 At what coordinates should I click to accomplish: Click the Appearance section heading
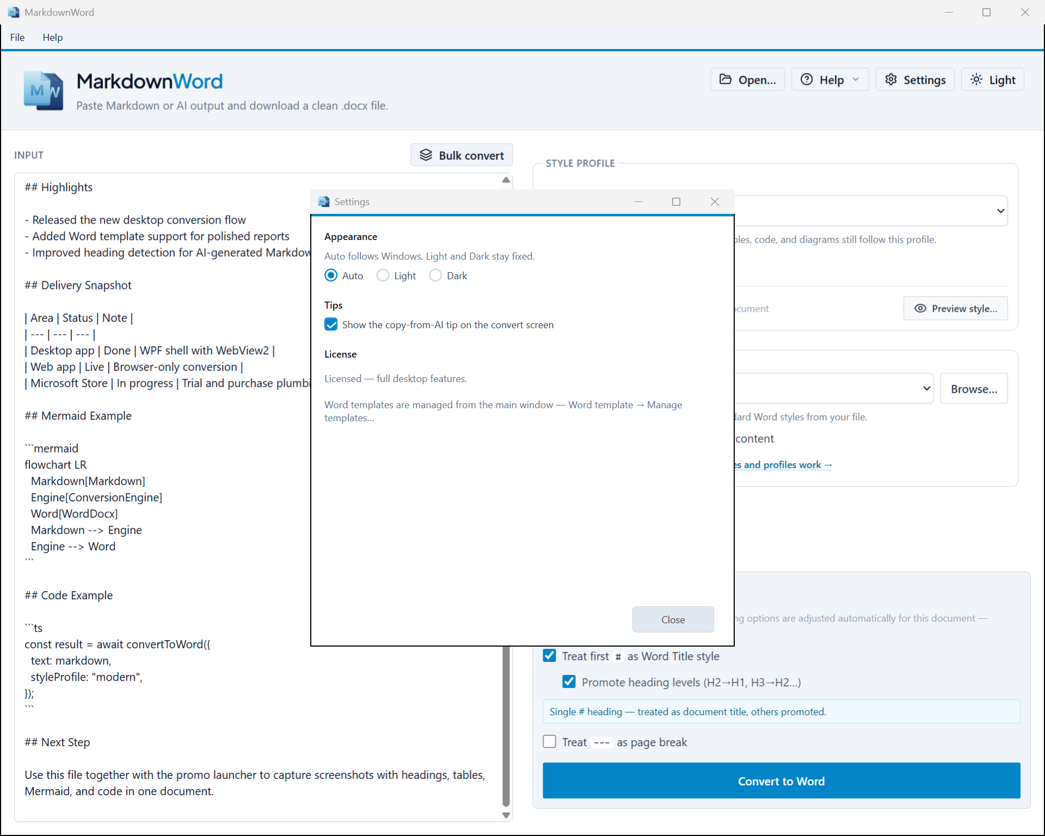tap(351, 237)
